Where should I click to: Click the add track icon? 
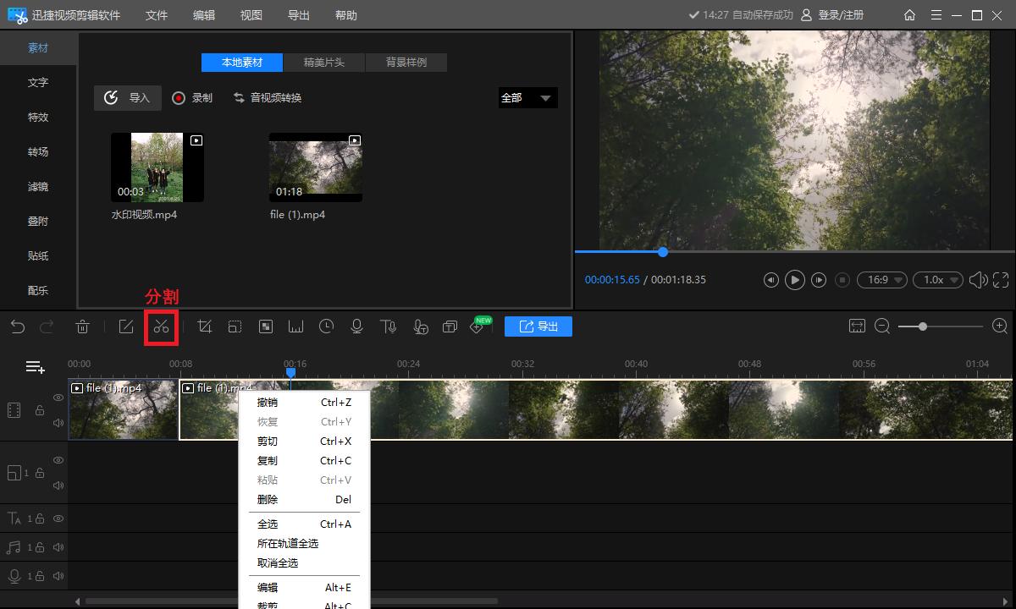pyautogui.click(x=35, y=367)
